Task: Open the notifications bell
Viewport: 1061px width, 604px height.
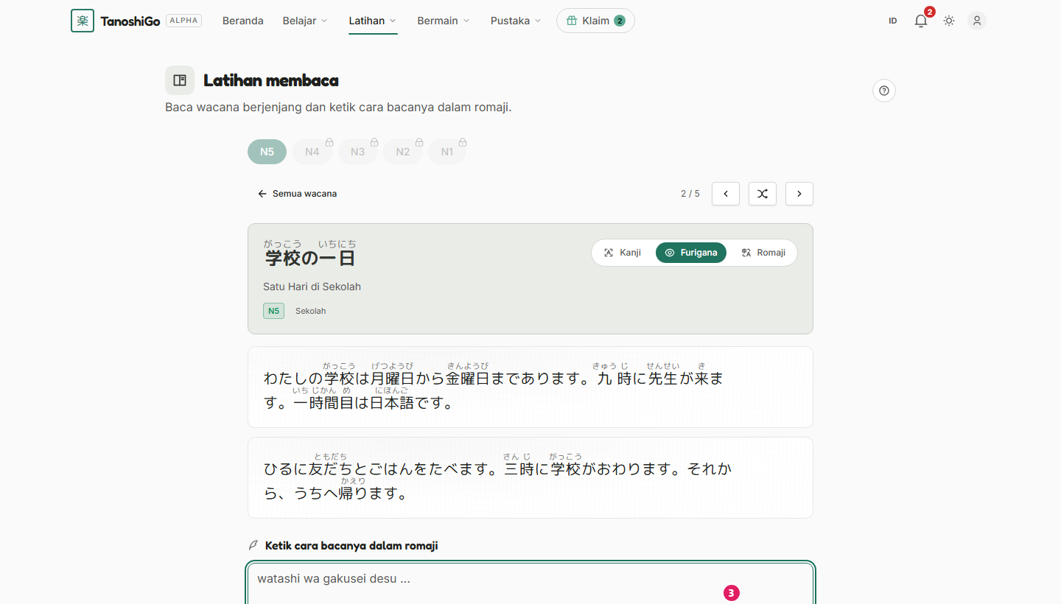Action: click(921, 21)
